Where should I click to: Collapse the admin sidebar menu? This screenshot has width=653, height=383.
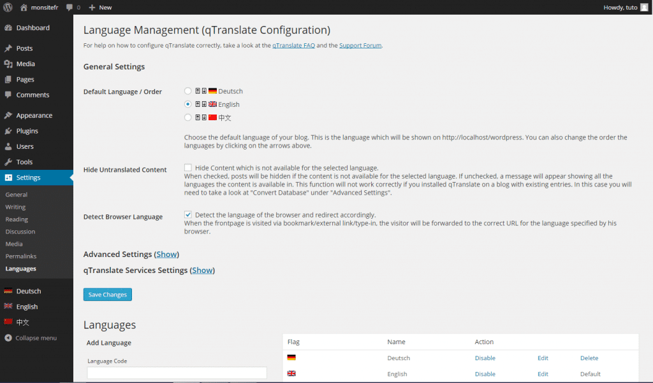click(x=31, y=338)
